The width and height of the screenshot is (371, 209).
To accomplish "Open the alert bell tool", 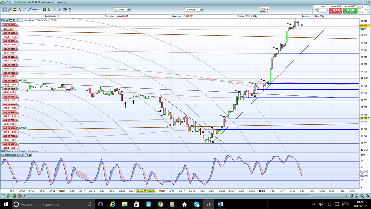I will pyautogui.click(x=14, y=10).
